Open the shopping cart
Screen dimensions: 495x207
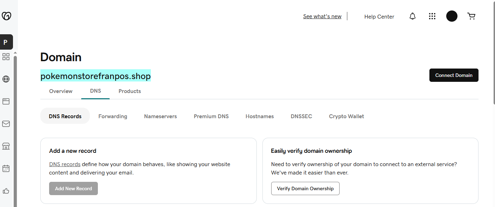471,16
